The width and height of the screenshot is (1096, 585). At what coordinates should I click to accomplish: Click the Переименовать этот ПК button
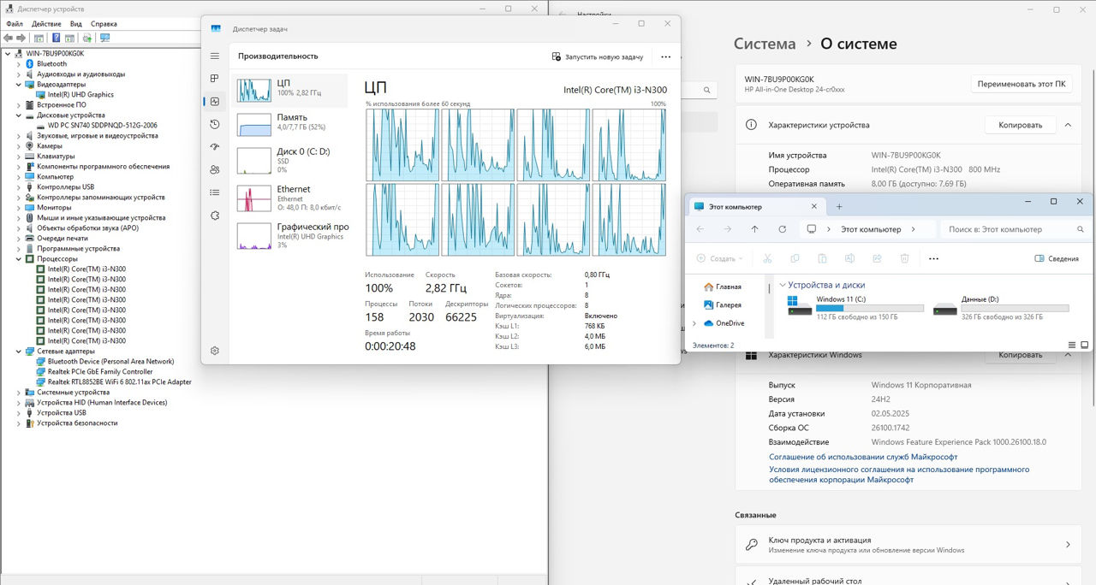point(1021,85)
